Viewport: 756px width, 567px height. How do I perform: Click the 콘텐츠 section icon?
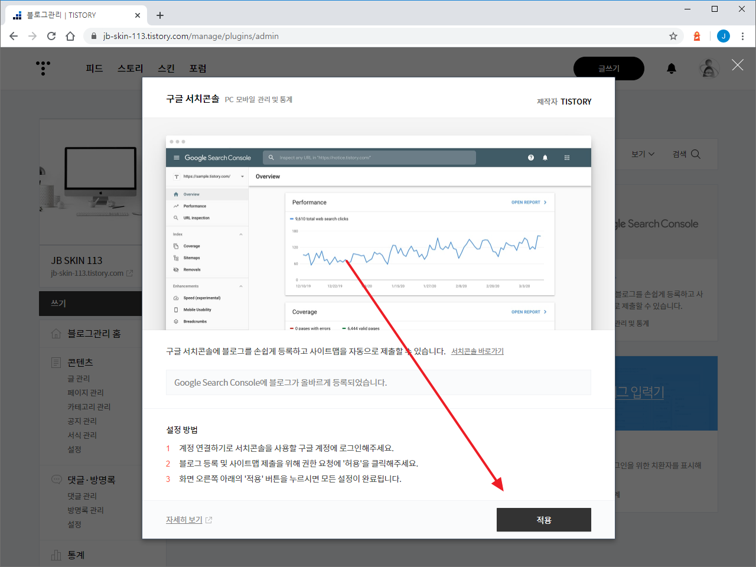click(x=56, y=362)
